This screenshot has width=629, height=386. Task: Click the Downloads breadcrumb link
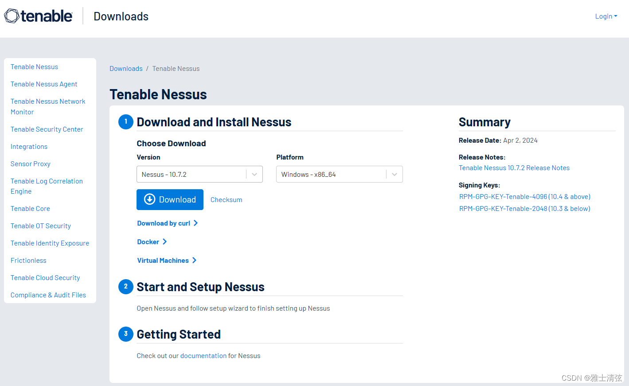pos(126,69)
